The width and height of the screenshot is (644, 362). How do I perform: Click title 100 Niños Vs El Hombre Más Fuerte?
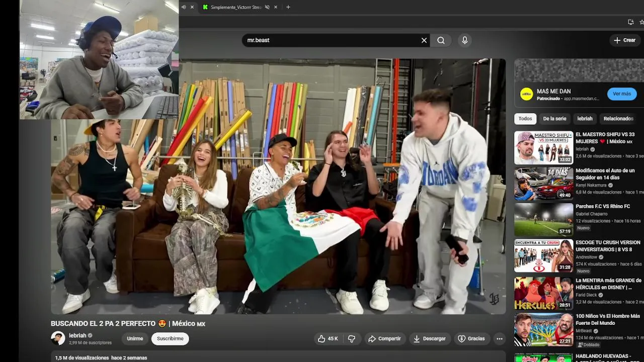click(x=608, y=319)
